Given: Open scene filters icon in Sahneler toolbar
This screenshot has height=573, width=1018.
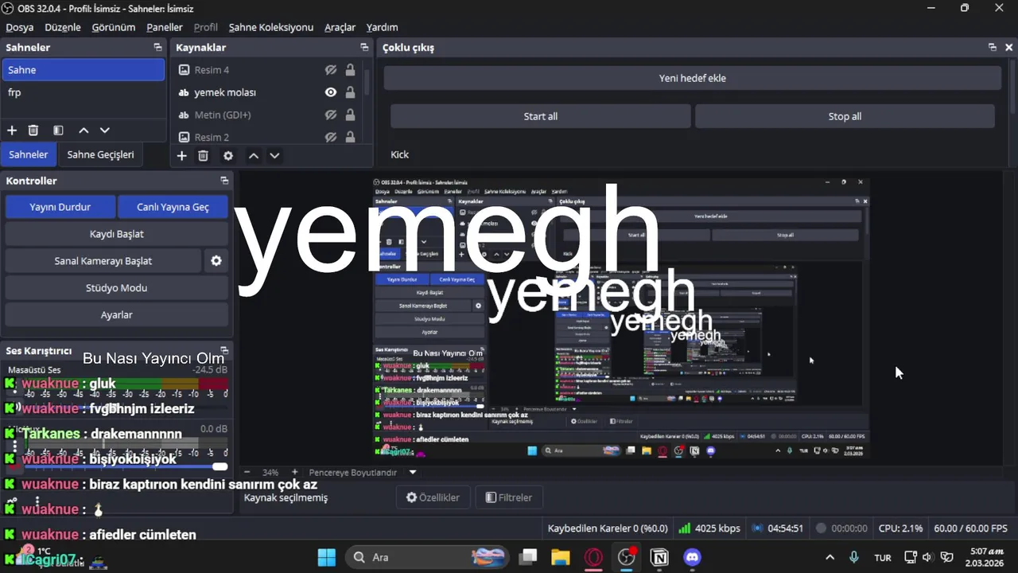Looking at the screenshot, I should coord(58,131).
